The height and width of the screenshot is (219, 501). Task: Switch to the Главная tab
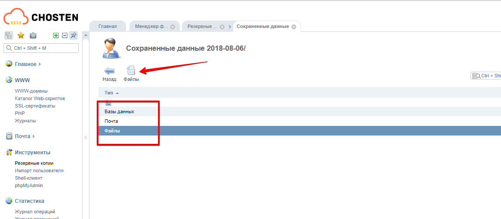(107, 27)
